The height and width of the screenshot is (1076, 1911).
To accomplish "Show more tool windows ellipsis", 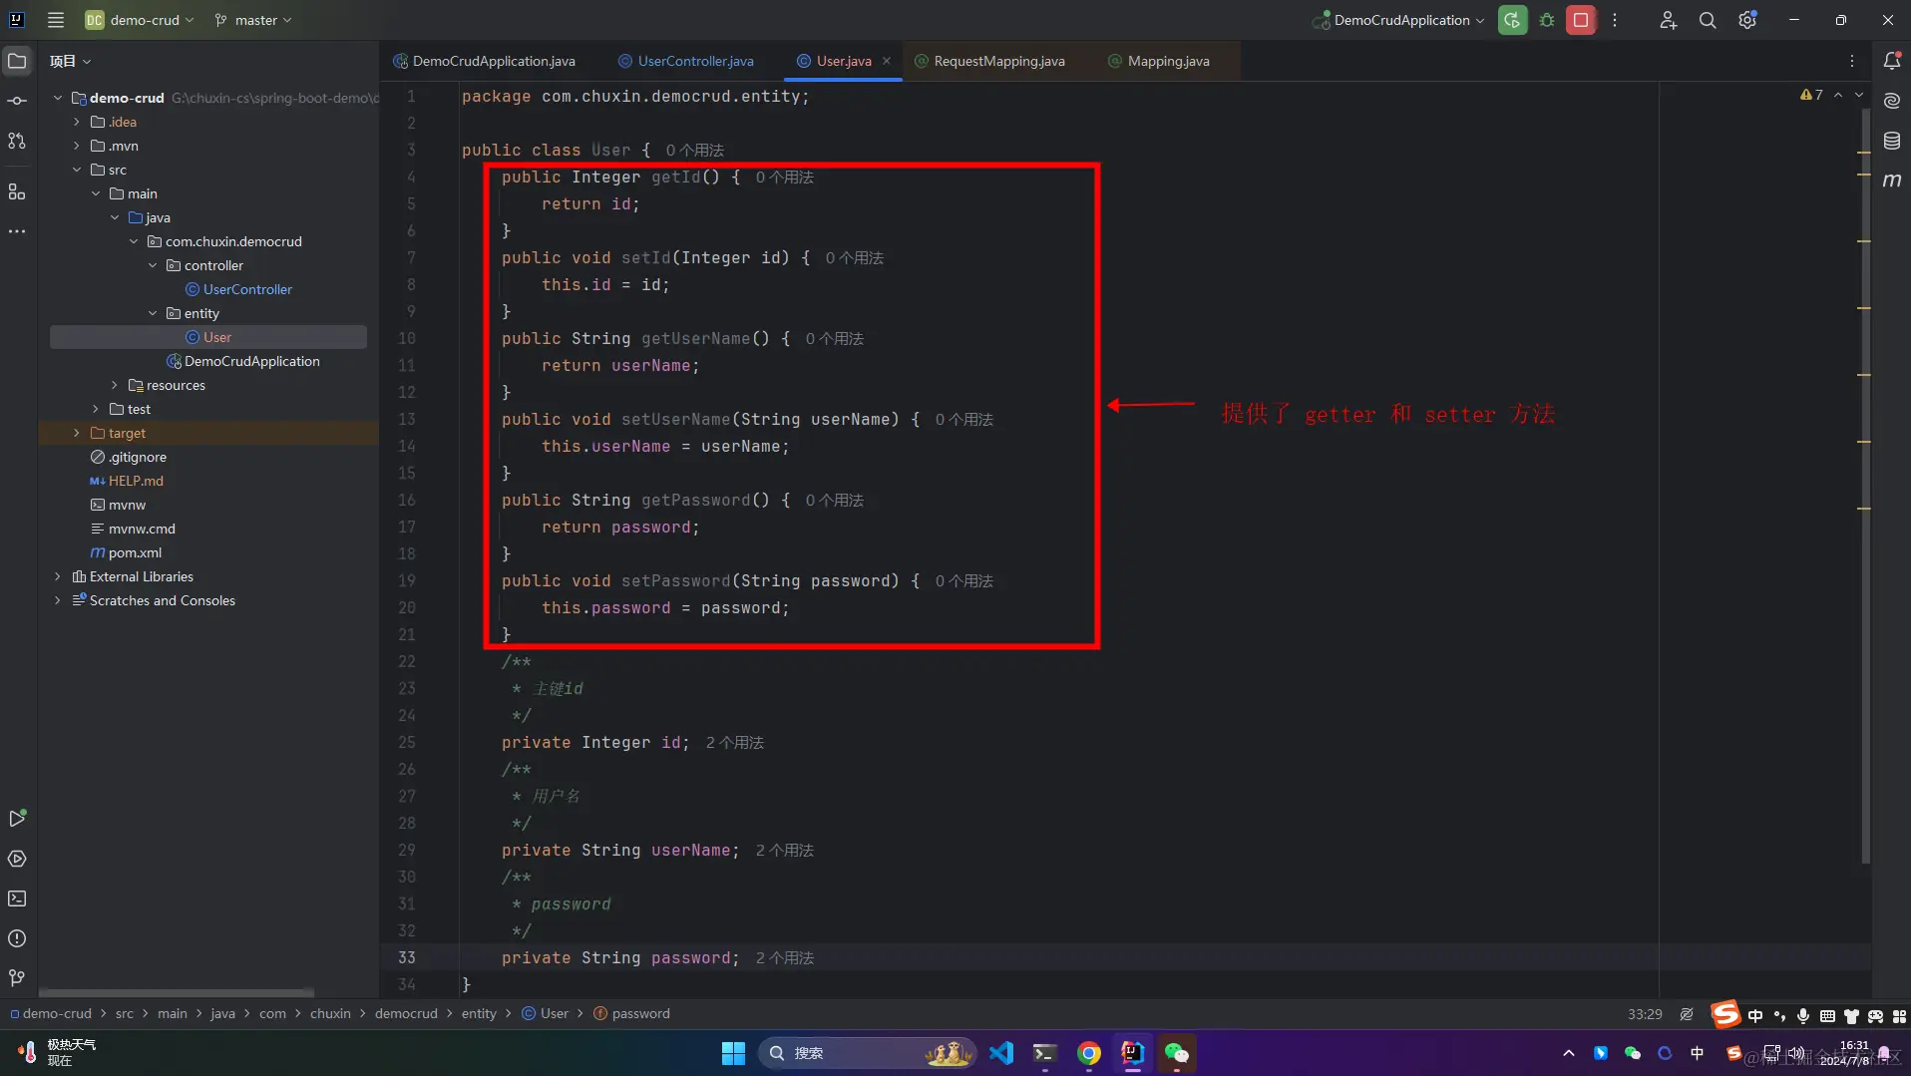I will coord(17,231).
